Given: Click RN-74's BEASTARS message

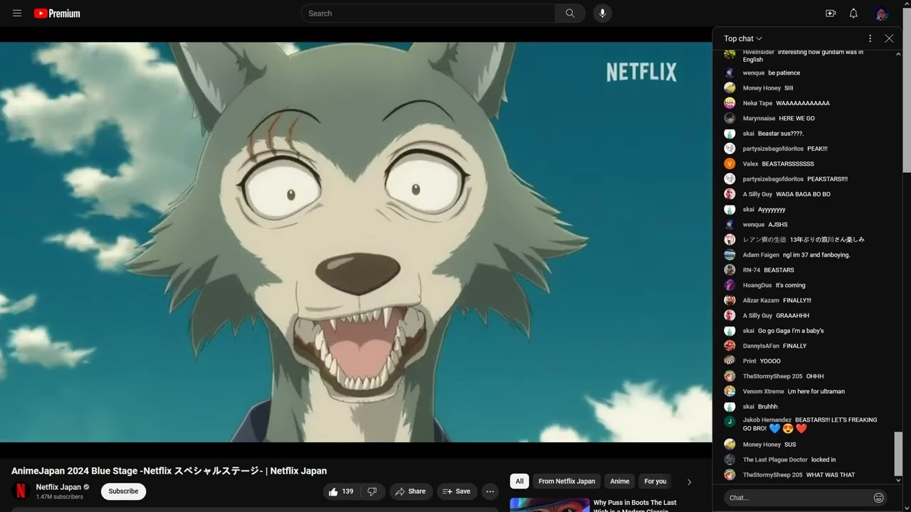Looking at the screenshot, I should tap(779, 270).
